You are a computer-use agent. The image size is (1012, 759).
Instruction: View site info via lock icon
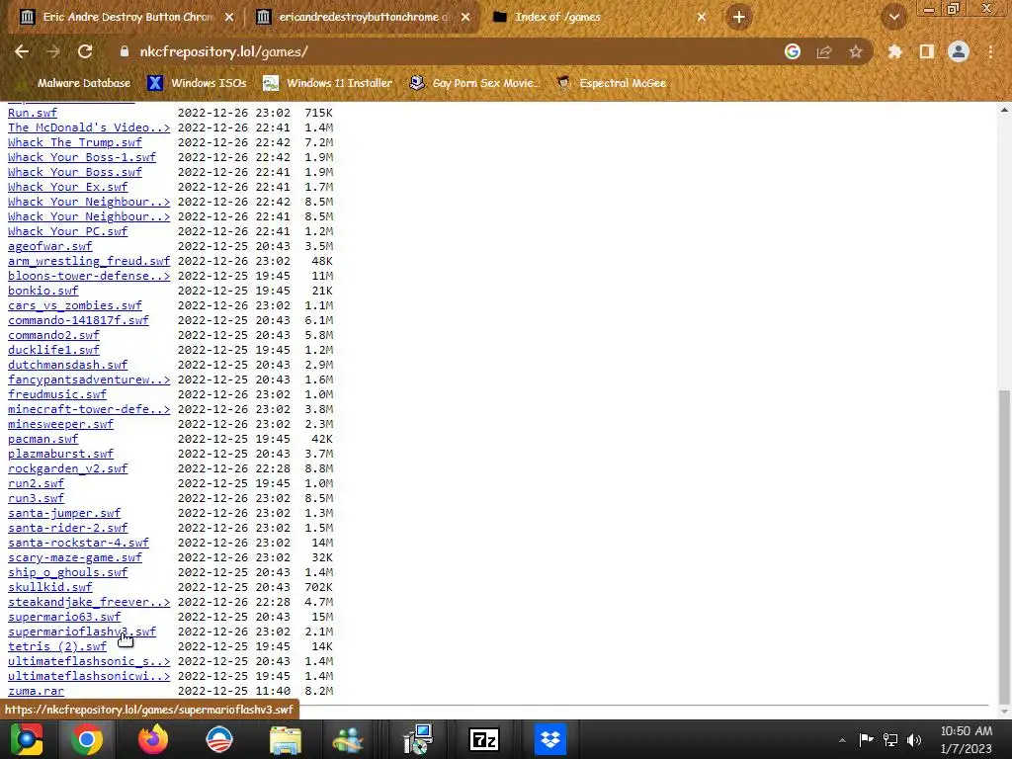point(124,51)
